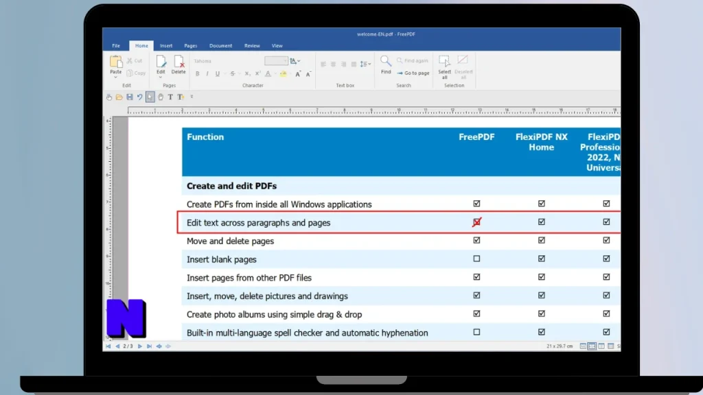The width and height of the screenshot is (703, 395).
Task: Open the character spacing dropdown
Action: click(295, 61)
